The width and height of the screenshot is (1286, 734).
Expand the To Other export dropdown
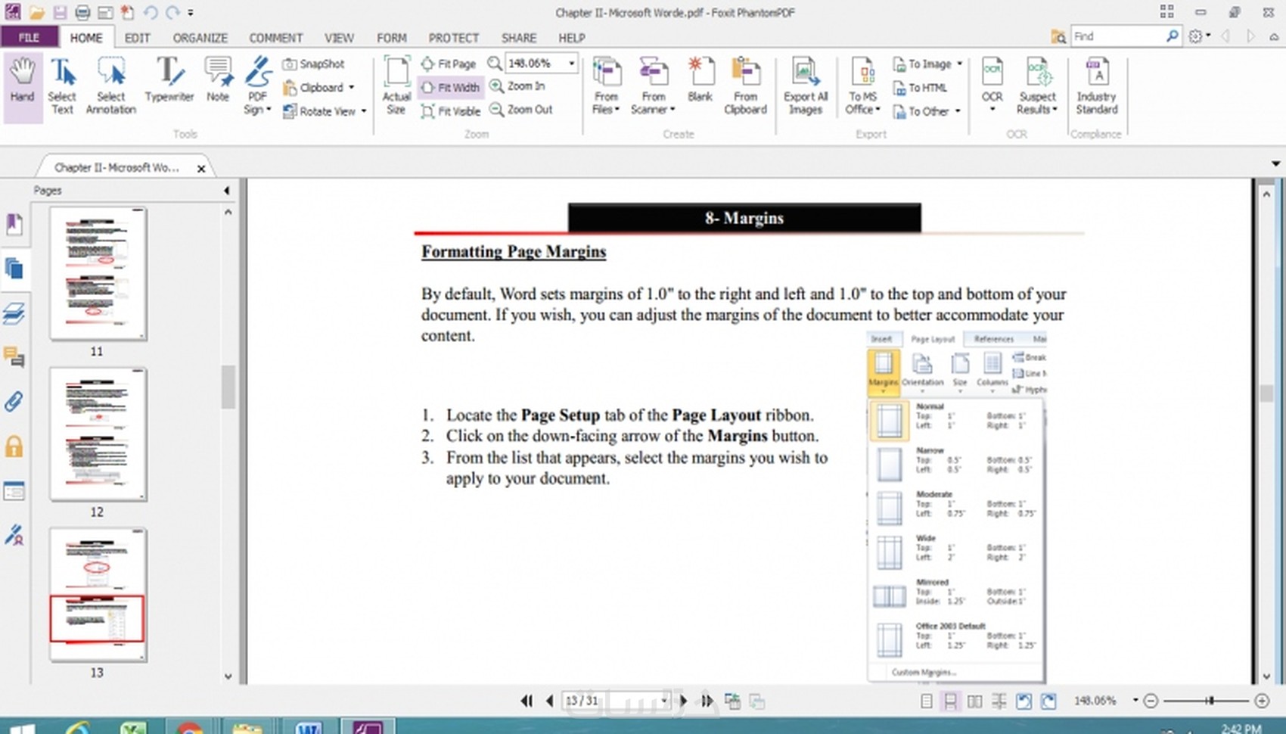pos(958,111)
